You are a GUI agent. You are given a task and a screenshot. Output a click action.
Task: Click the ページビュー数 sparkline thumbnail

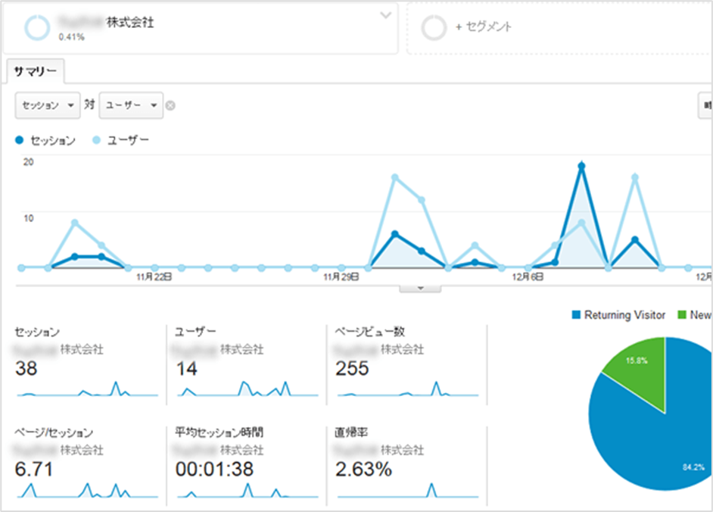pyautogui.click(x=408, y=389)
